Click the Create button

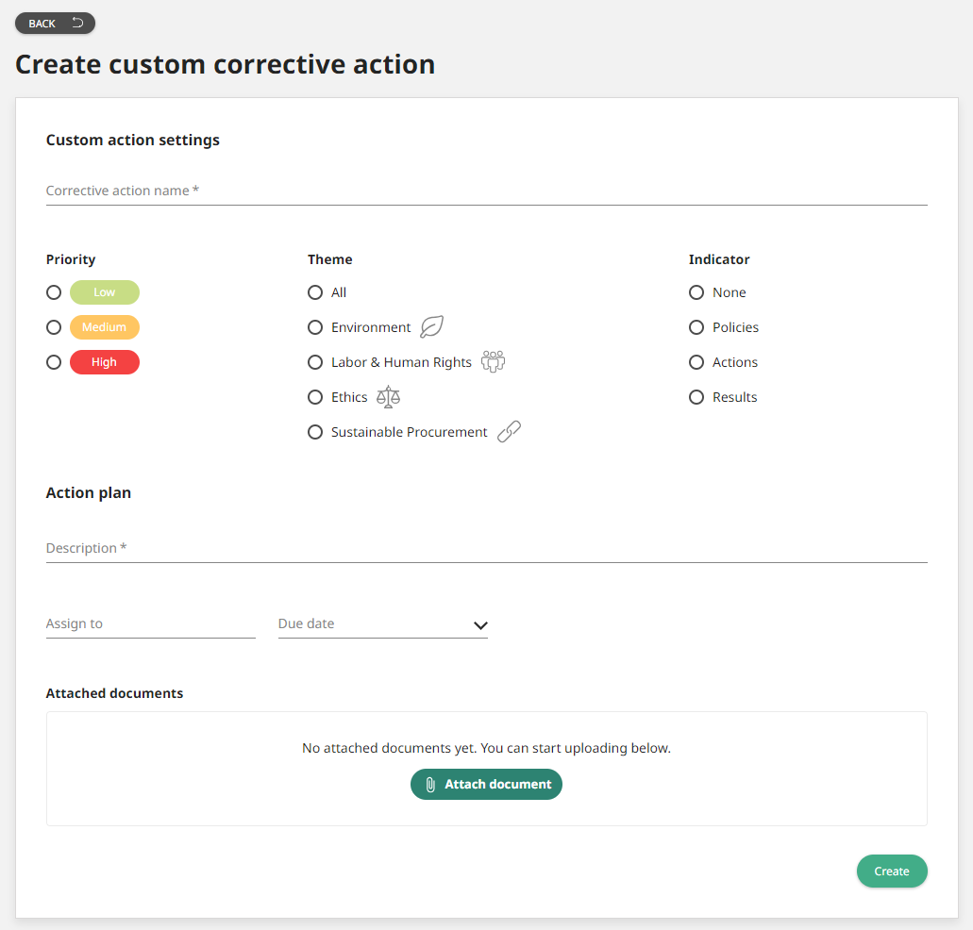click(x=891, y=871)
